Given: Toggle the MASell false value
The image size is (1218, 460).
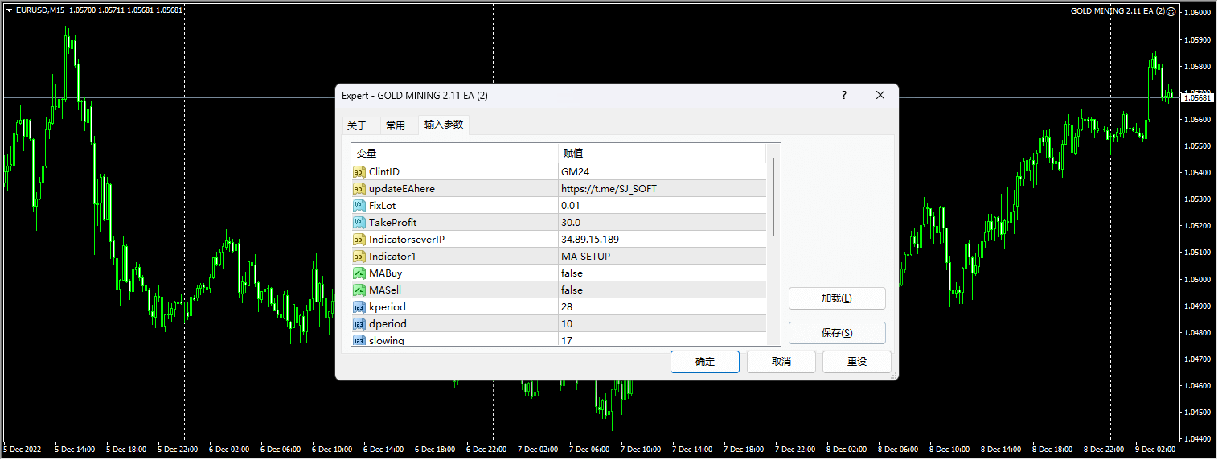Looking at the screenshot, I should click(572, 290).
